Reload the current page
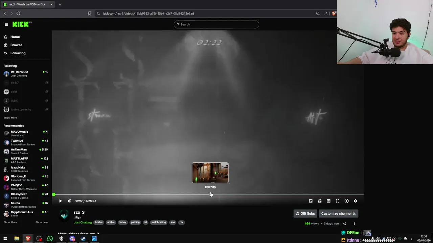433x243 pixels. tap(18, 13)
